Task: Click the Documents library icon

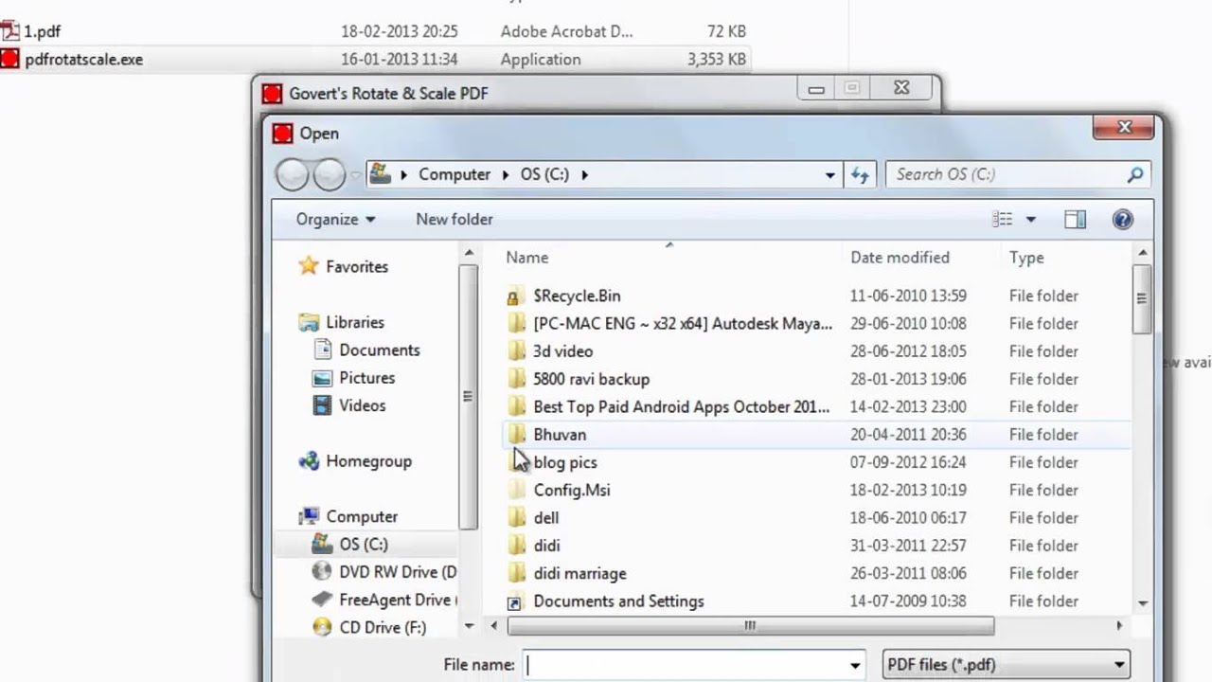Action: tap(323, 350)
